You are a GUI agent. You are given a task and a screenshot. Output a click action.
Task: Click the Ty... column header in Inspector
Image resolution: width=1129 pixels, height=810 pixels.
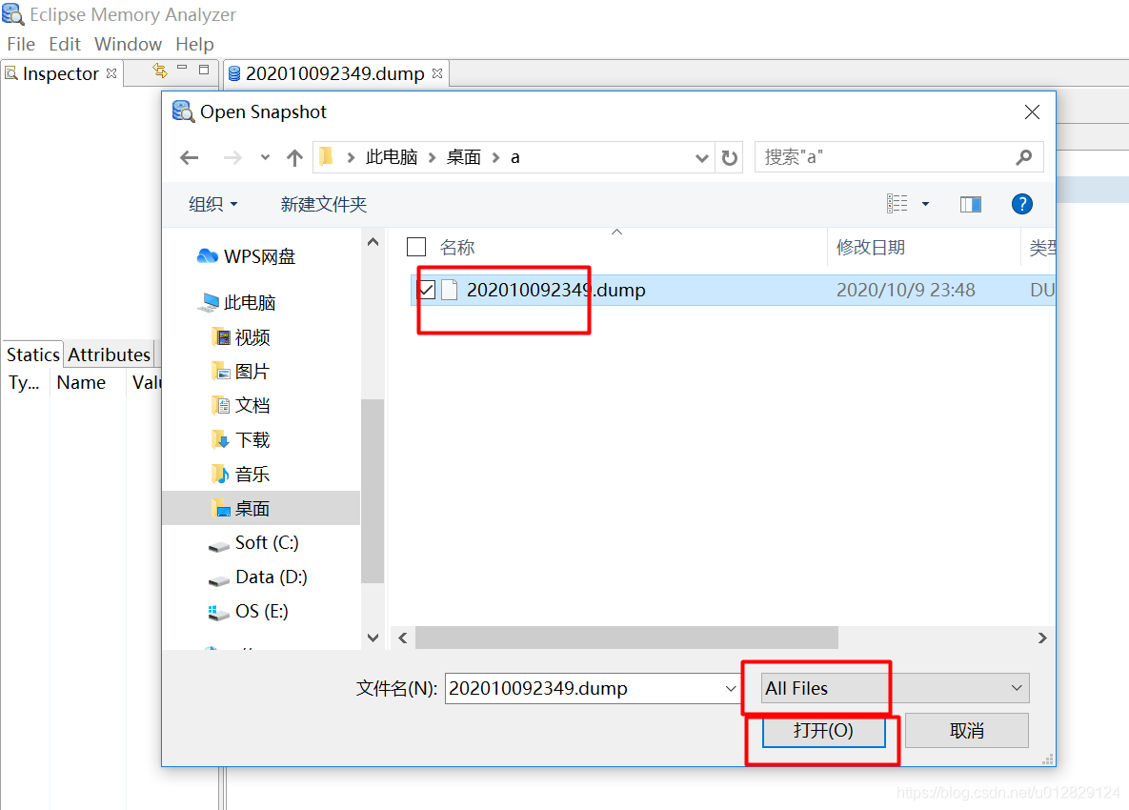24,382
